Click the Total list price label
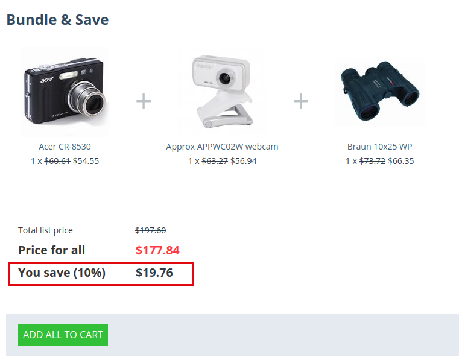Image resolution: width=459 pixels, height=360 pixels. [45, 230]
